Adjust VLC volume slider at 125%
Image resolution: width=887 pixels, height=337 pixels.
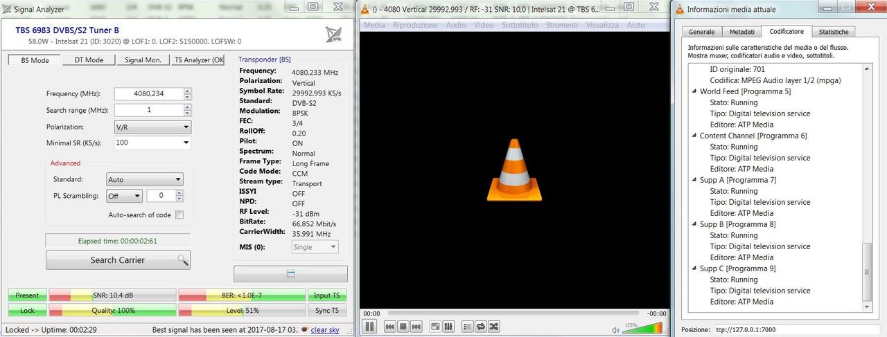click(x=642, y=327)
